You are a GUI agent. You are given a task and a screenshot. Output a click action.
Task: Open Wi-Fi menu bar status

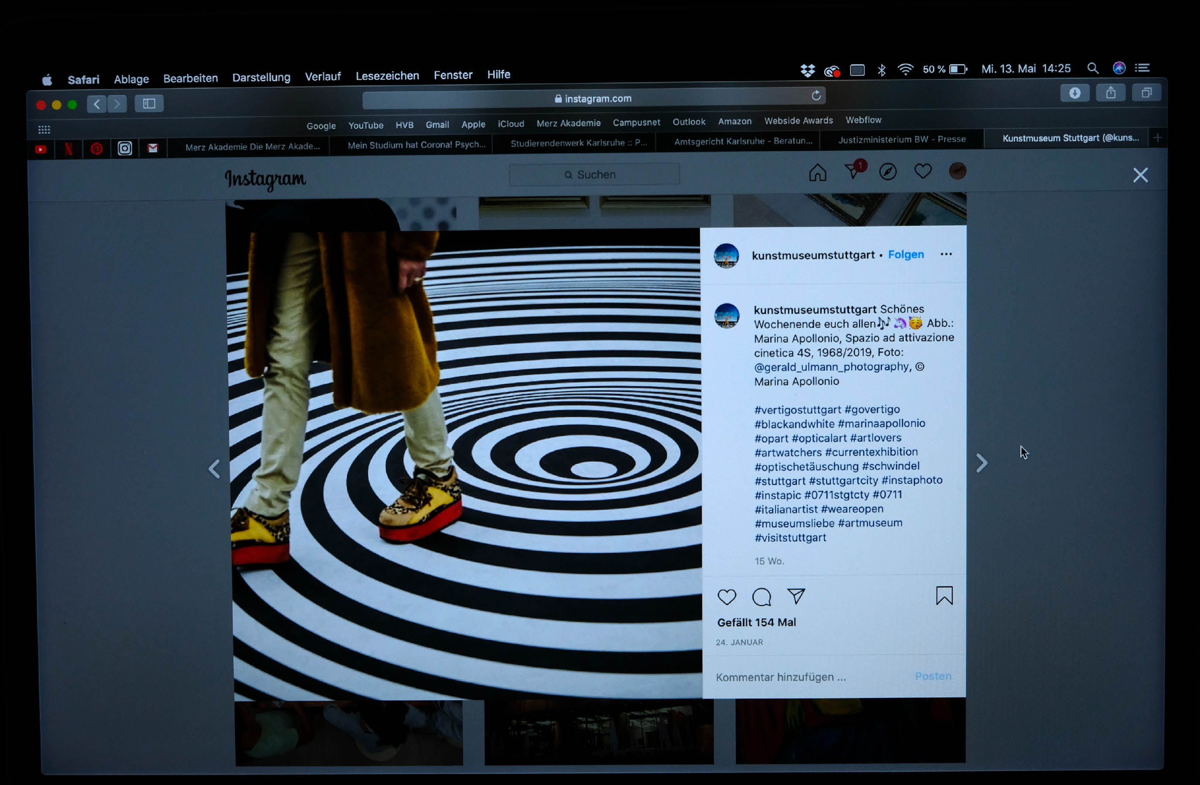tap(905, 69)
